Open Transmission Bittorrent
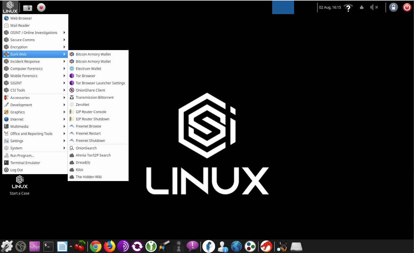414x253 pixels. (x=98, y=97)
